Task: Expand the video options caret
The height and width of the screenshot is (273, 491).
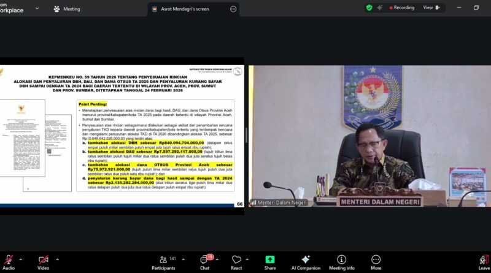Action: [57, 259]
